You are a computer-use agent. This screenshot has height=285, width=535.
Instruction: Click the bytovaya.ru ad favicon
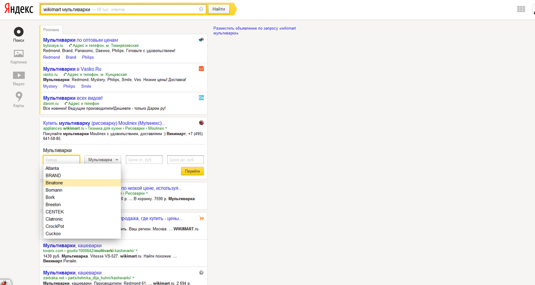pyautogui.click(x=202, y=40)
